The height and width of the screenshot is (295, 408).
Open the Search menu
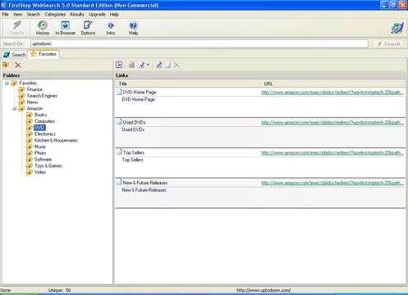34,14
